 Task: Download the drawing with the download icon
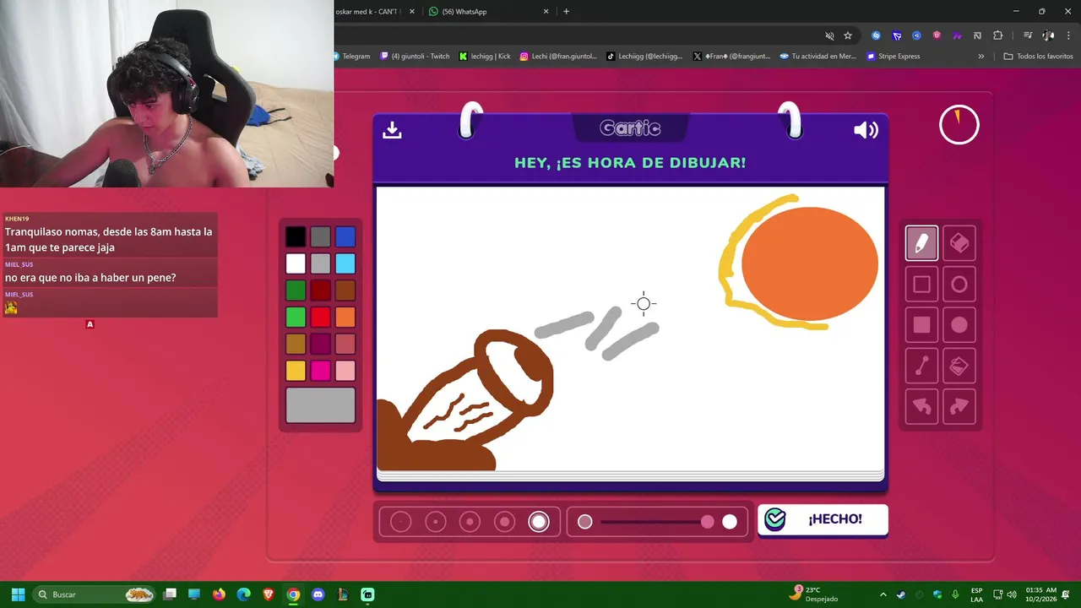[392, 130]
